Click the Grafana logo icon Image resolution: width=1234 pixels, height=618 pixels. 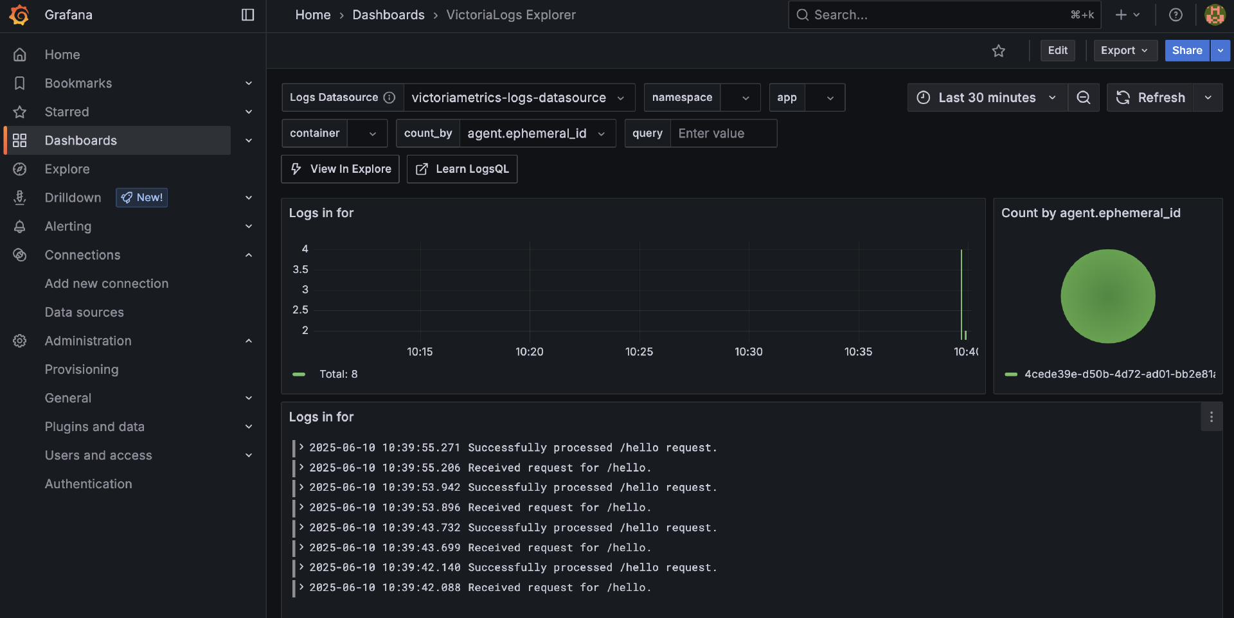pyautogui.click(x=19, y=15)
